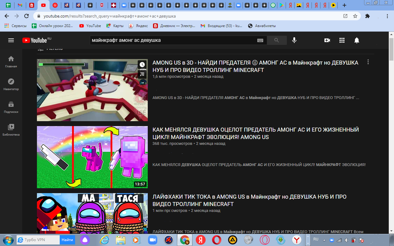Open three-dot menu for AMONG US в 3D video
This screenshot has height=246, width=394.
pyautogui.click(x=368, y=62)
